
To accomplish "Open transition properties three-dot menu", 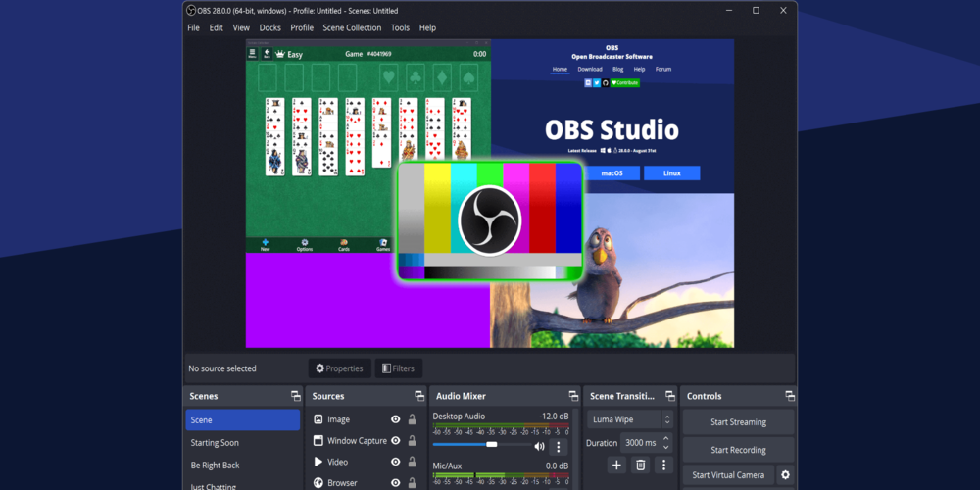I will pos(663,465).
